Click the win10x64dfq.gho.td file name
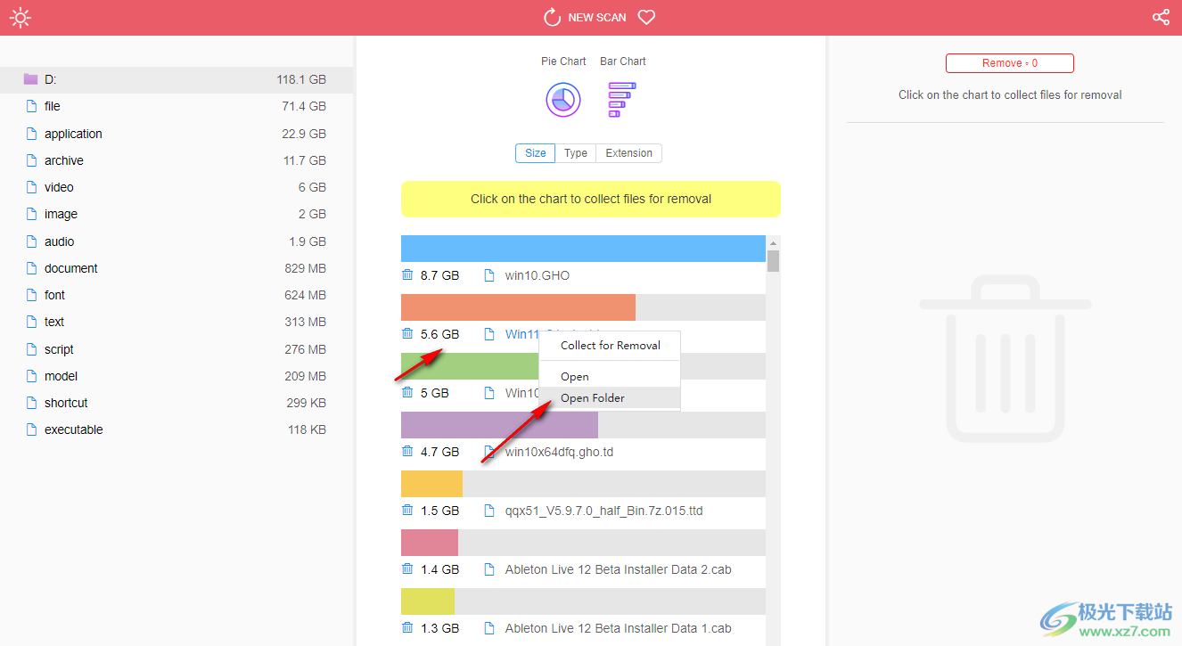This screenshot has width=1182, height=646. pos(559,452)
